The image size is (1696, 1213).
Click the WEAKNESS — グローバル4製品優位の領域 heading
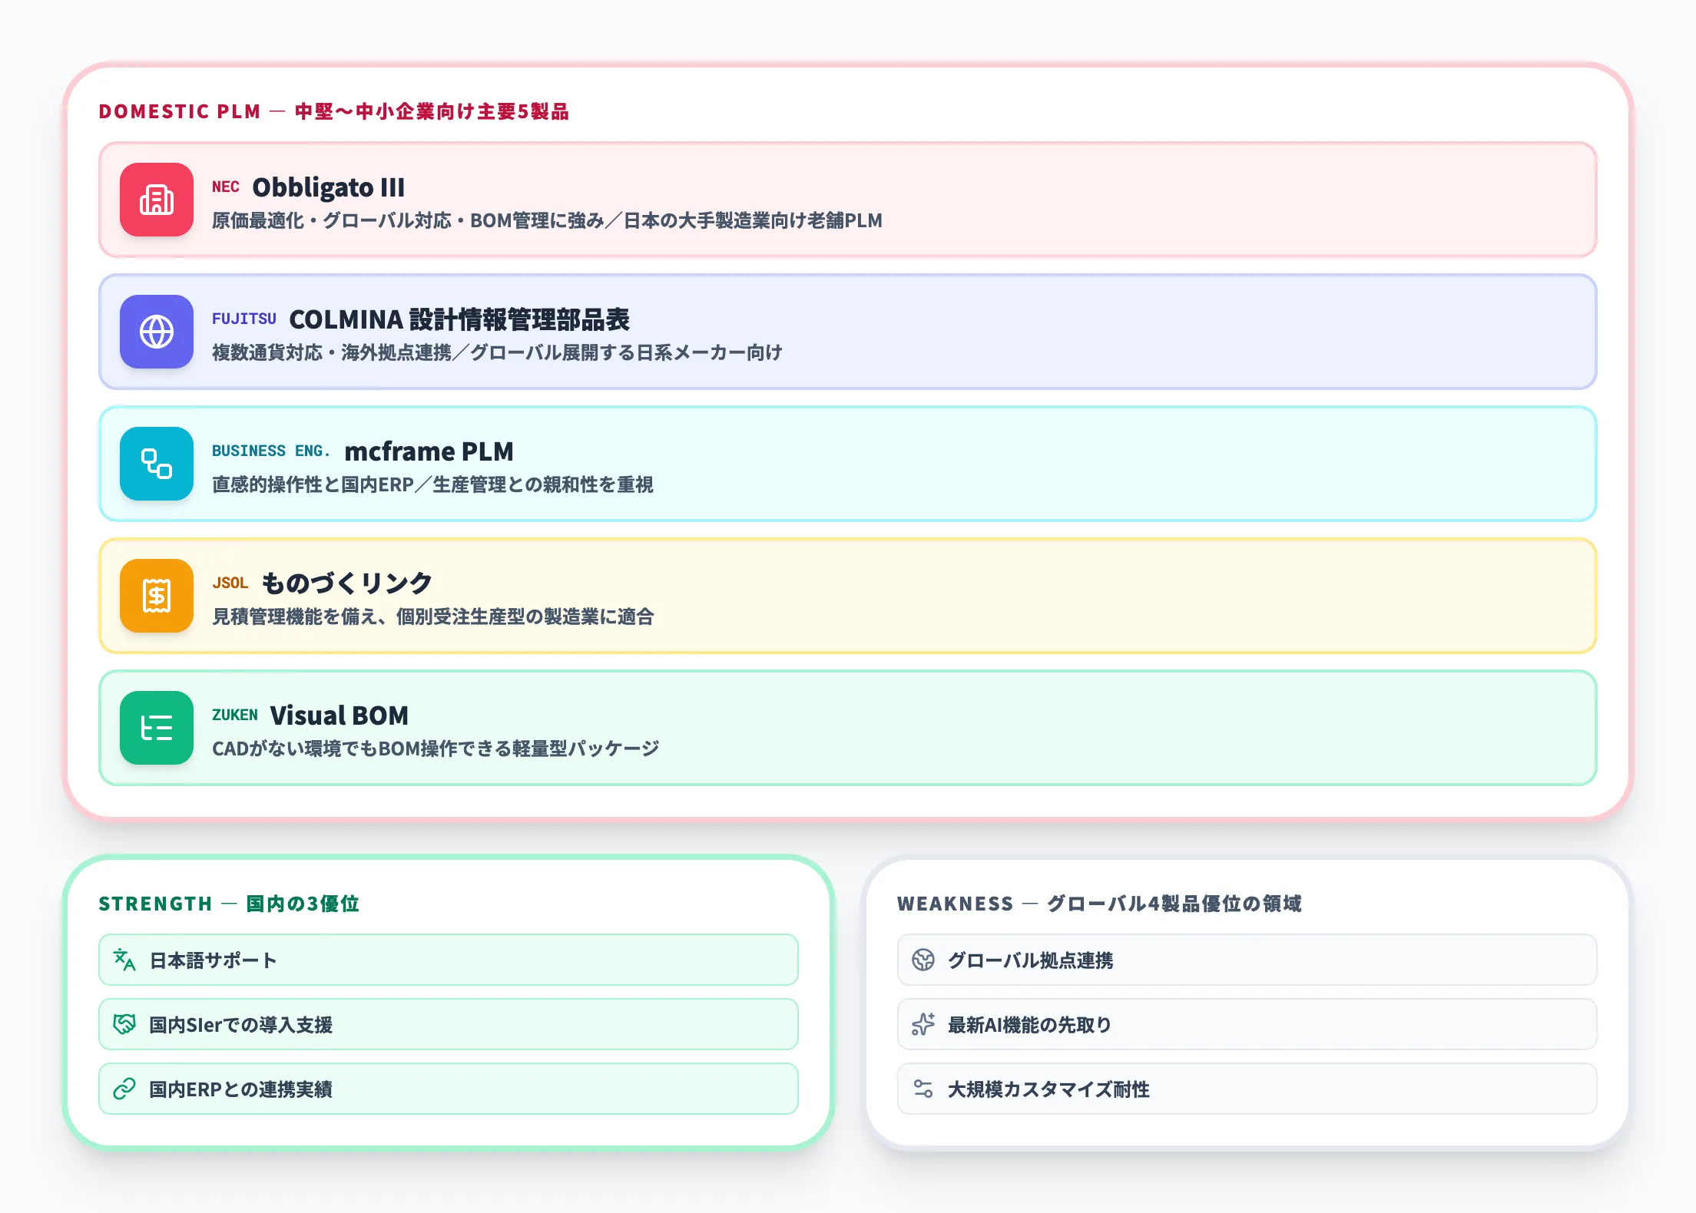(1100, 904)
